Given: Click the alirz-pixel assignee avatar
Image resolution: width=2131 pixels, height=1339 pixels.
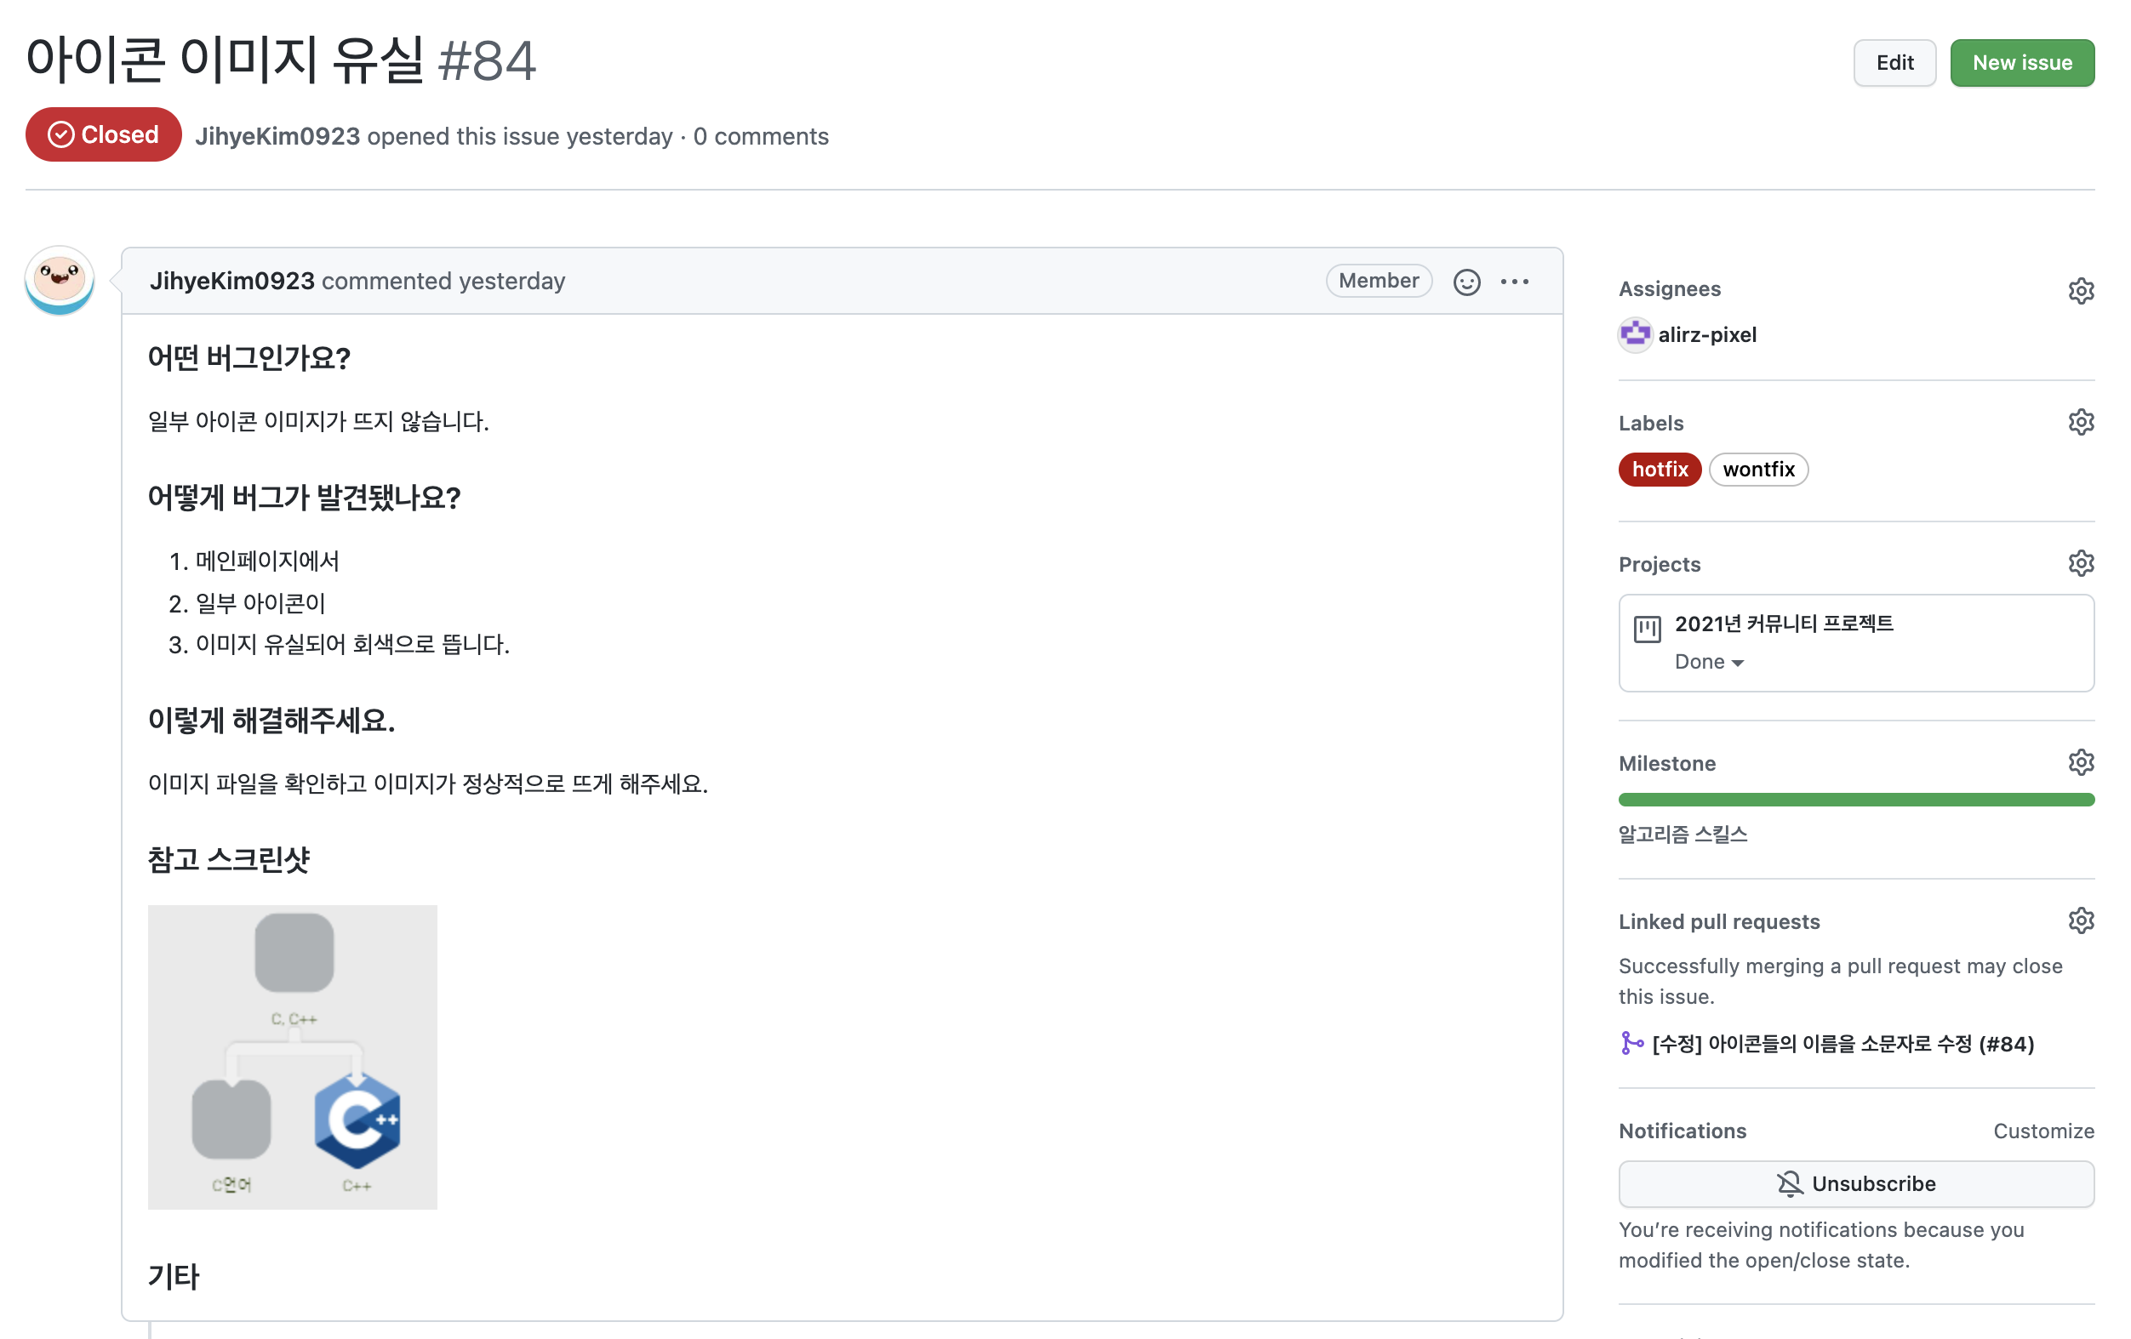Looking at the screenshot, I should point(1635,335).
